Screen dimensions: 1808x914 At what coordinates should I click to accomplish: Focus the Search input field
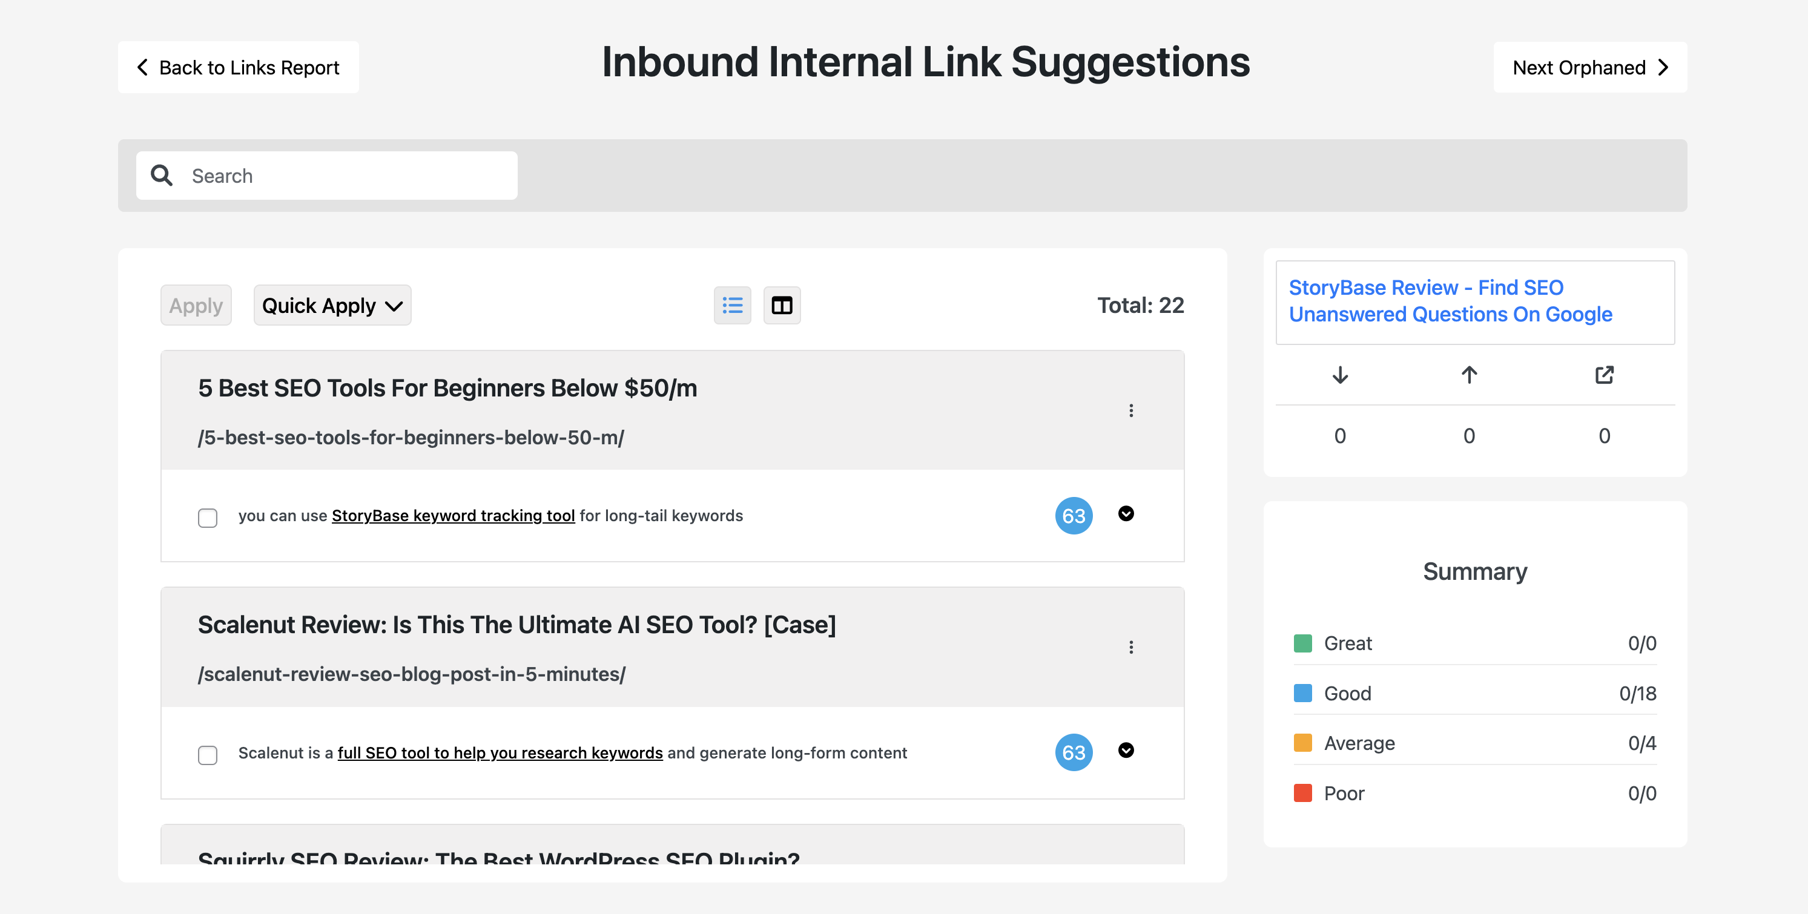pos(326,176)
